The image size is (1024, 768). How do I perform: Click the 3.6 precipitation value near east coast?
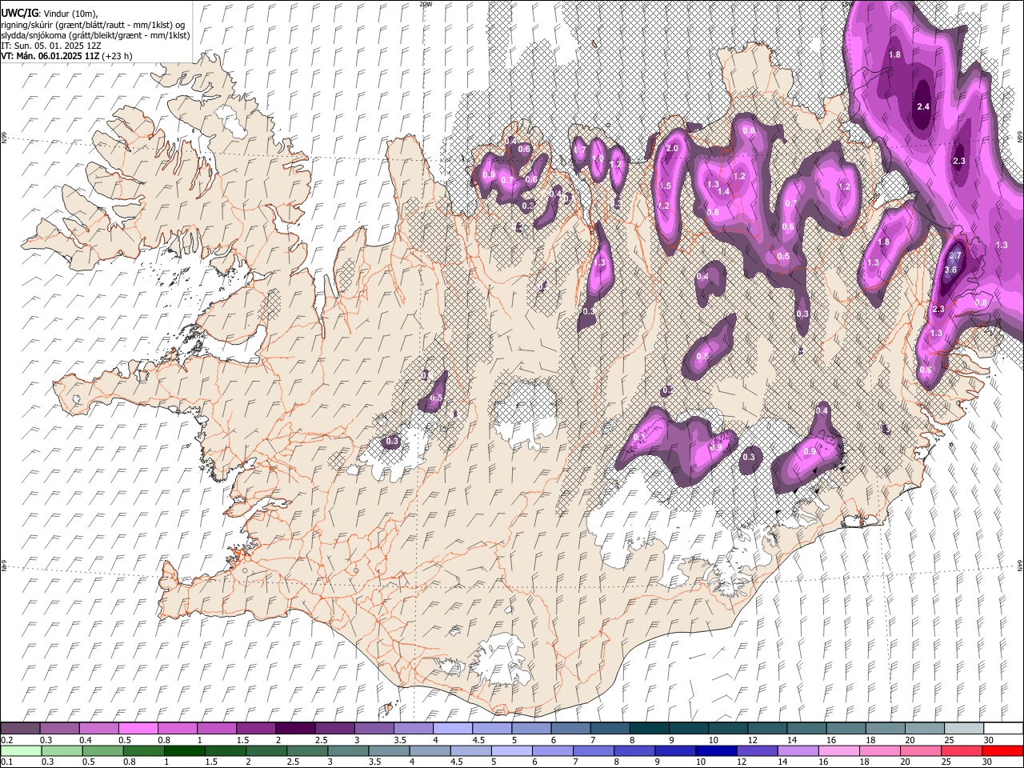[950, 270]
